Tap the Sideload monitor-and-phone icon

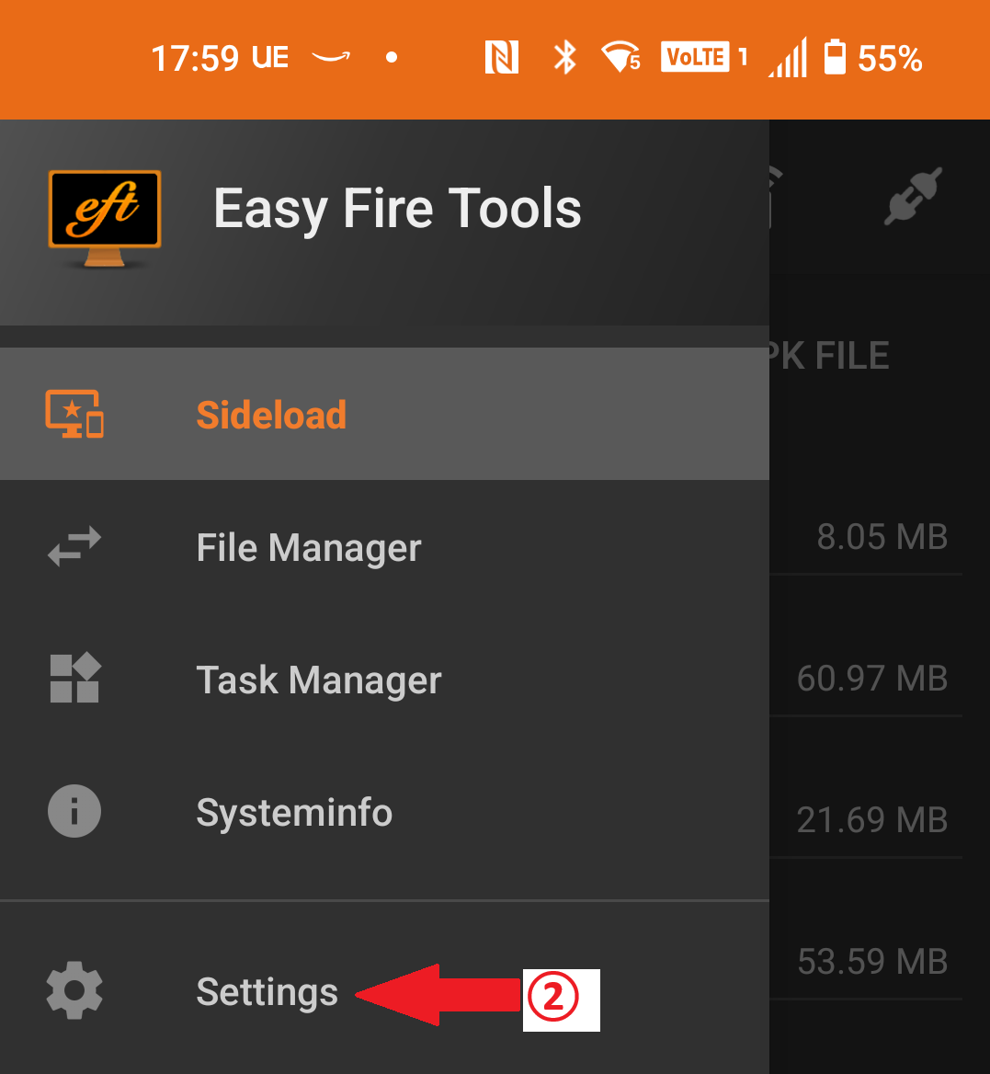pos(74,414)
